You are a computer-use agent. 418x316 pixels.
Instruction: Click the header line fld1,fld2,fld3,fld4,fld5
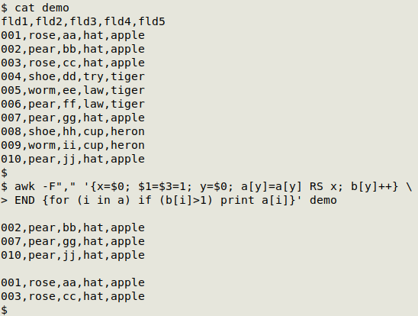pos(83,21)
